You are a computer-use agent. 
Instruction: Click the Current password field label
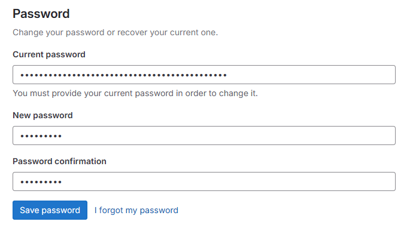[x=49, y=54]
